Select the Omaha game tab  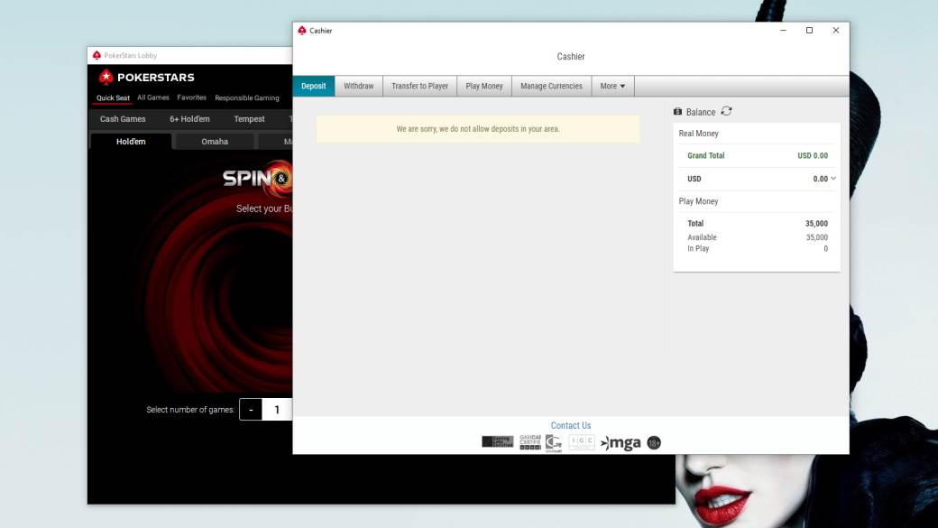(215, 142)
